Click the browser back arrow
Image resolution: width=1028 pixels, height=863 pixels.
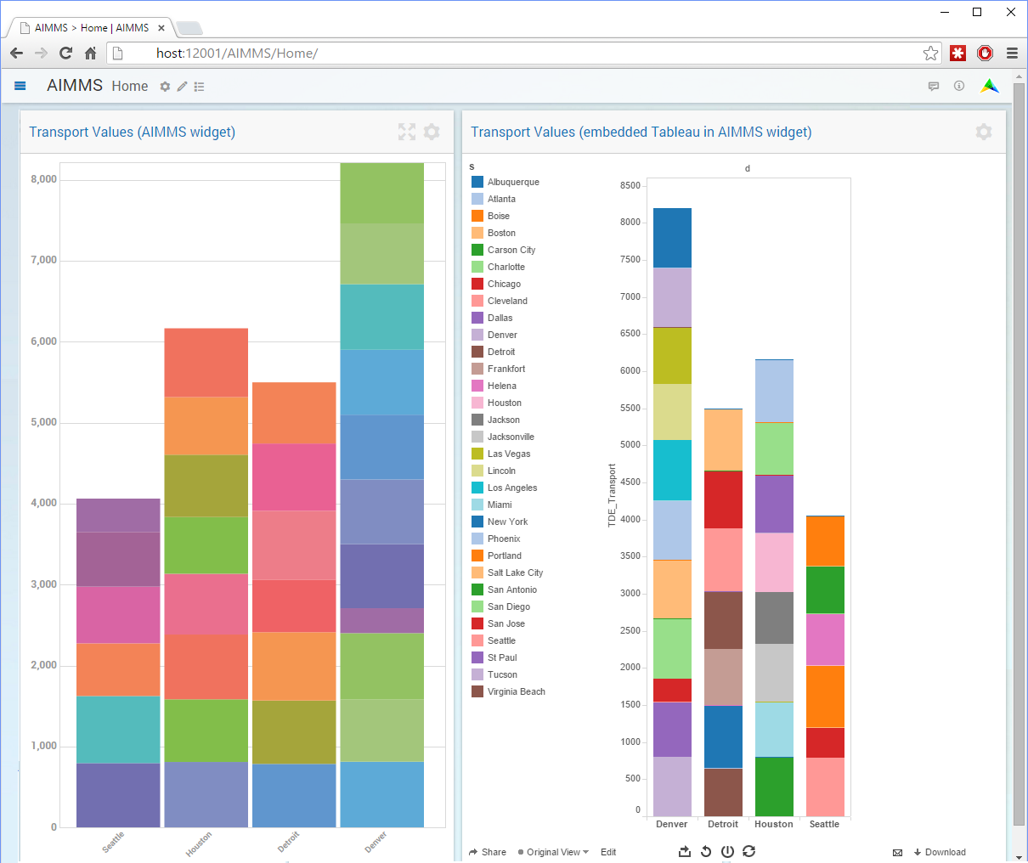16,53
